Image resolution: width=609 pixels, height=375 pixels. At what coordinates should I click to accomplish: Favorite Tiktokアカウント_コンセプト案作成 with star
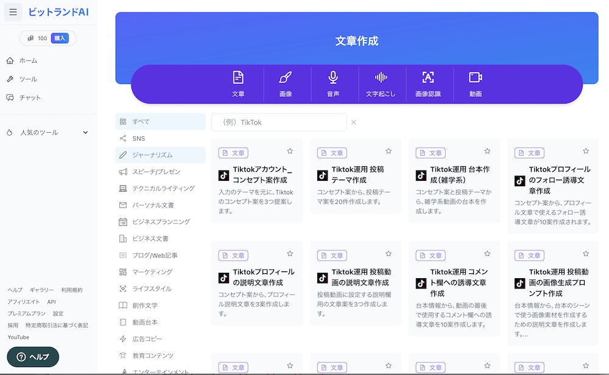click(290, 151)
